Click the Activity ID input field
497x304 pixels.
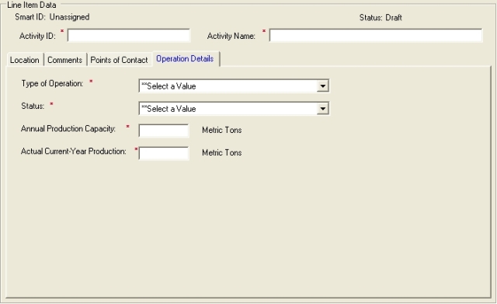(x=129, y=36)
